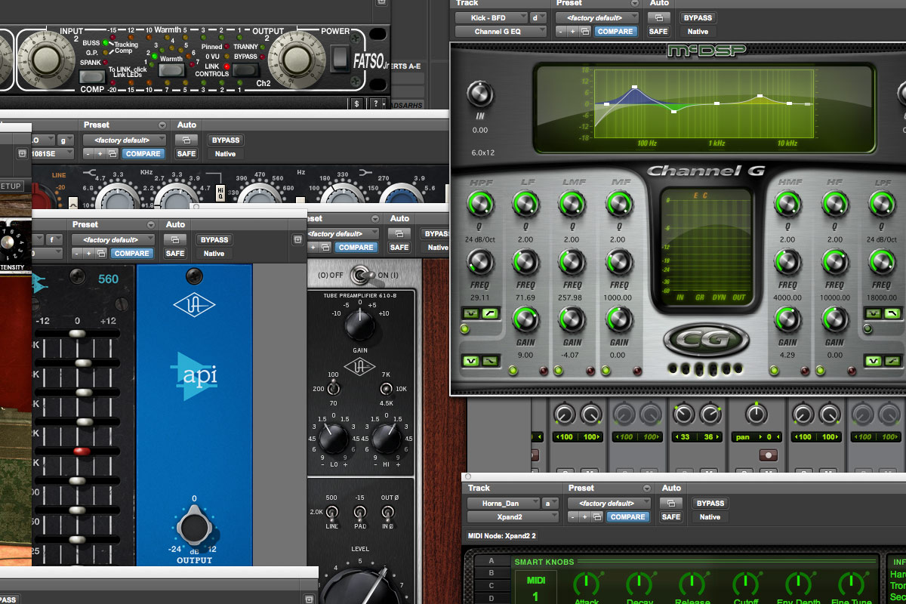This screenshot has height=604, width=906.
Task: Click automation enable icon in 1081SE window
Action: [x=185, y=140]
